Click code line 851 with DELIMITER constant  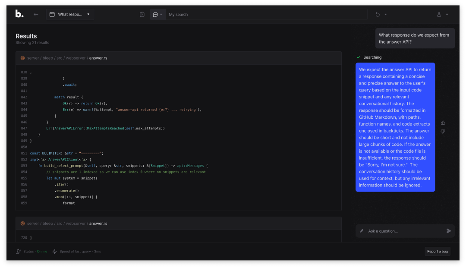[x=66, y=153]
